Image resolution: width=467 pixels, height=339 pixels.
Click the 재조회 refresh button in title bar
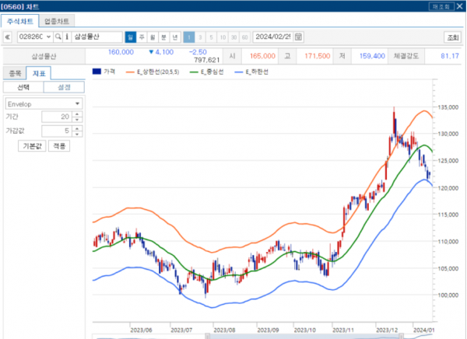[x=441, y=6]
